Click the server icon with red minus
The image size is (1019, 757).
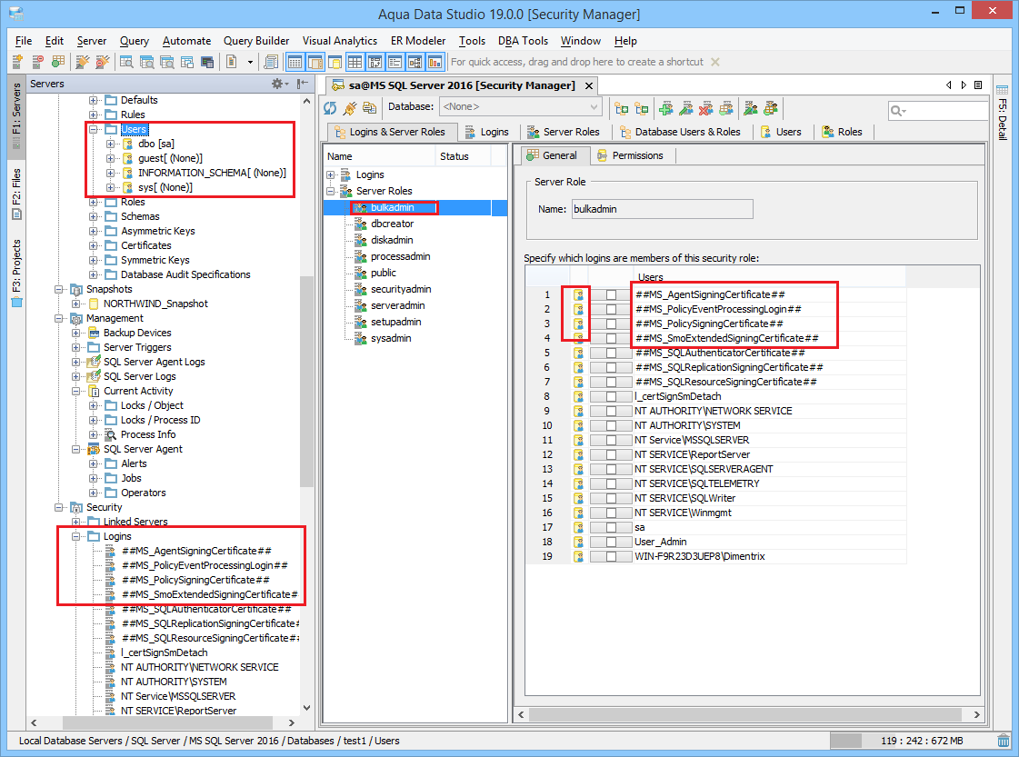(38, 62)
